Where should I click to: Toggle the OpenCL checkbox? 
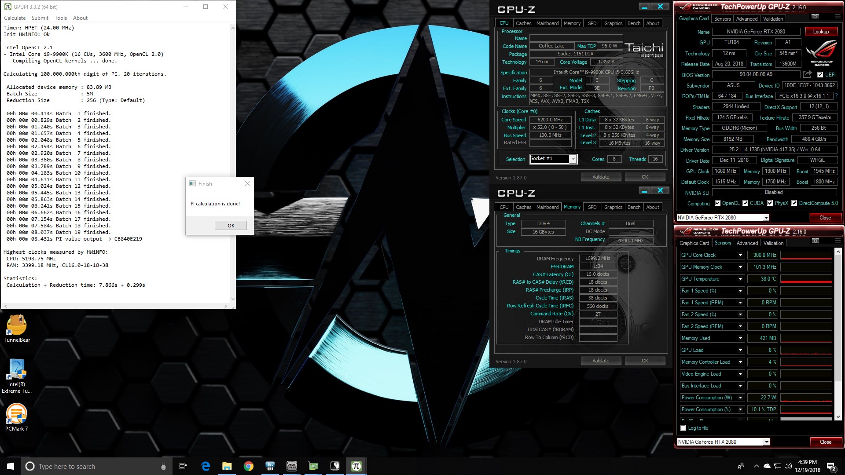[717, 203]
